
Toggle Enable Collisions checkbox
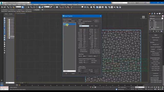click(x=79, y=73)
